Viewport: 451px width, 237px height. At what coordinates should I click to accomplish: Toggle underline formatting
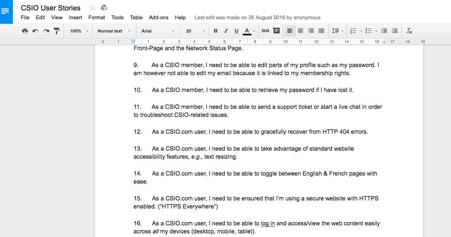pos(237,31)
